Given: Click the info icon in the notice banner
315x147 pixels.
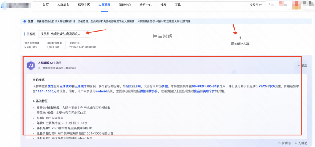Looking at the screenshot, I should pos(25,22).
